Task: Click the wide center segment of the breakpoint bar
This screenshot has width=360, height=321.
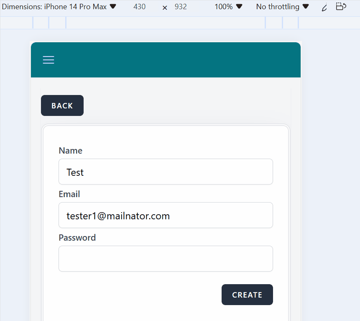Action: [166, 23]
